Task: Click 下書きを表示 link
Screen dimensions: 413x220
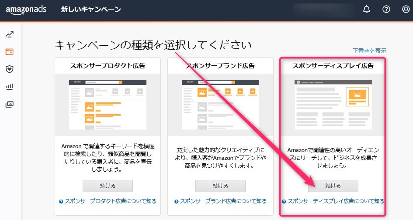Action: (370, 51)
